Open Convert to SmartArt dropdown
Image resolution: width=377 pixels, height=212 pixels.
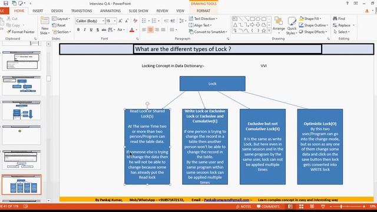[x=208, y=32]
